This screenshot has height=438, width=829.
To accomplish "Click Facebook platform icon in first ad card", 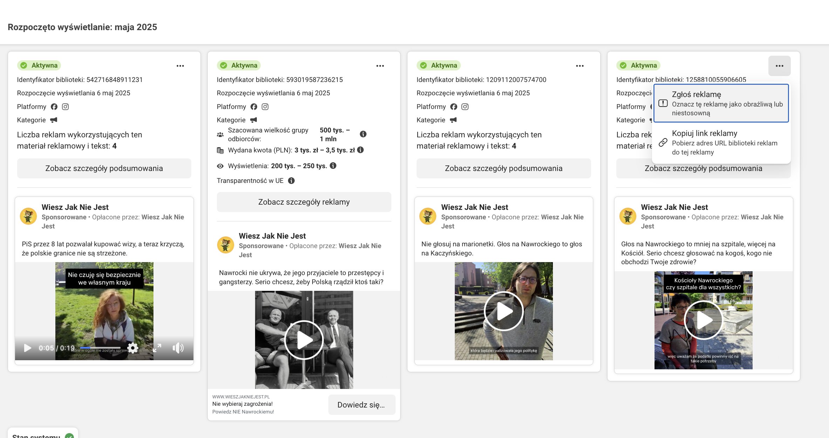I will point(54,107).
